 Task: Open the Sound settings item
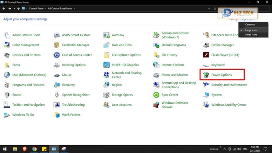tap(17, 95)
